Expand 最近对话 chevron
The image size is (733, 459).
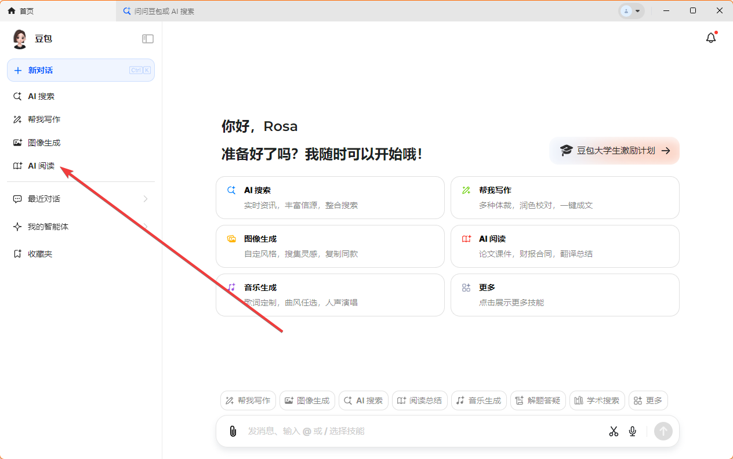point(146,199)
